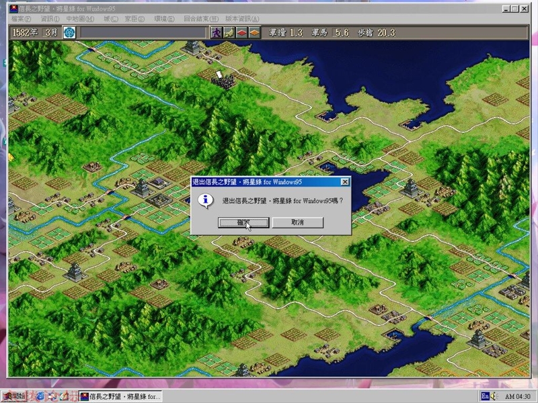The height and width of the screenshot is (403, 538).
Task: Launch Internet Explorer from quick launch
Action: click(x=41, y=396)
